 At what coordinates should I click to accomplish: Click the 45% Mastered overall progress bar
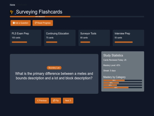(x=77, y=17)
